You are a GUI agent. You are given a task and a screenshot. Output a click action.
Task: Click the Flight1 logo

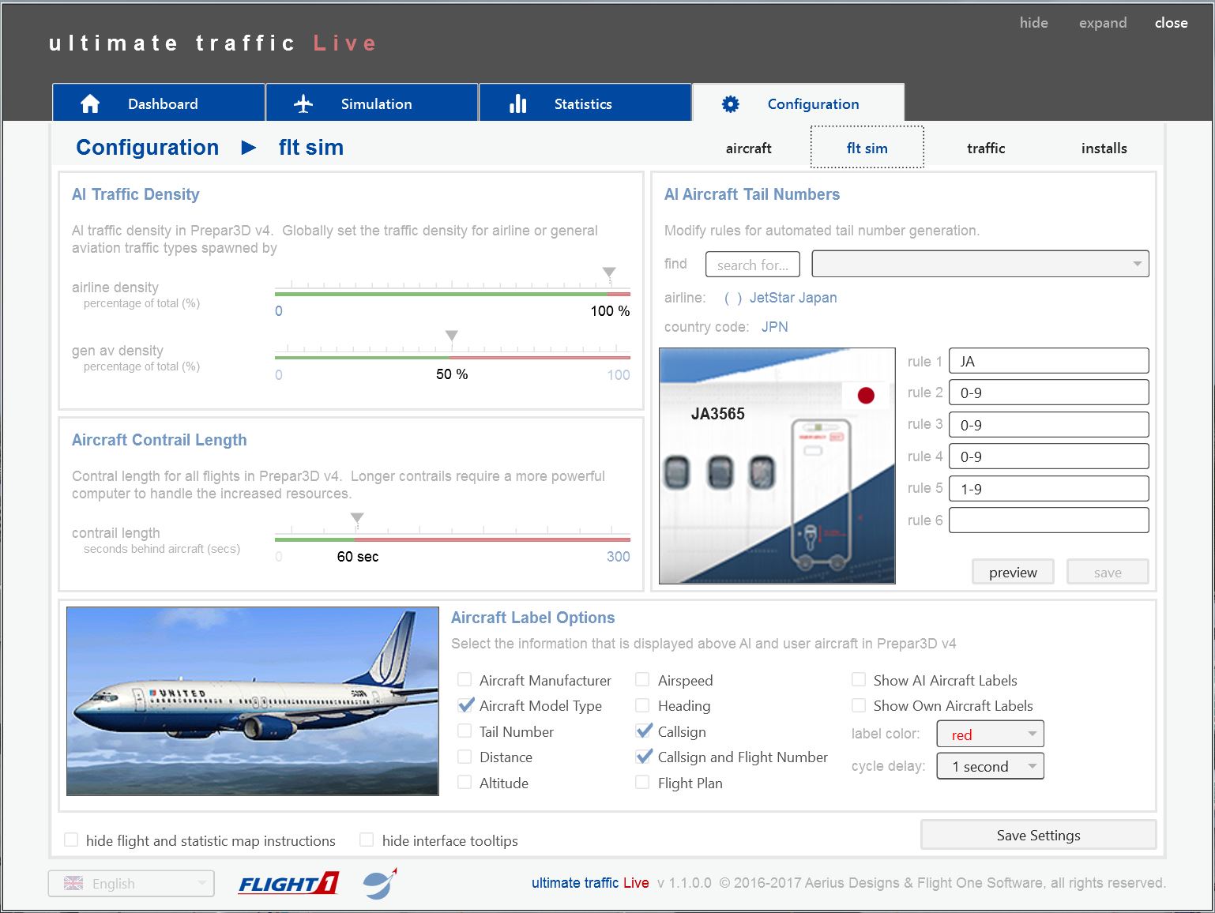click(x=288, y=883)
